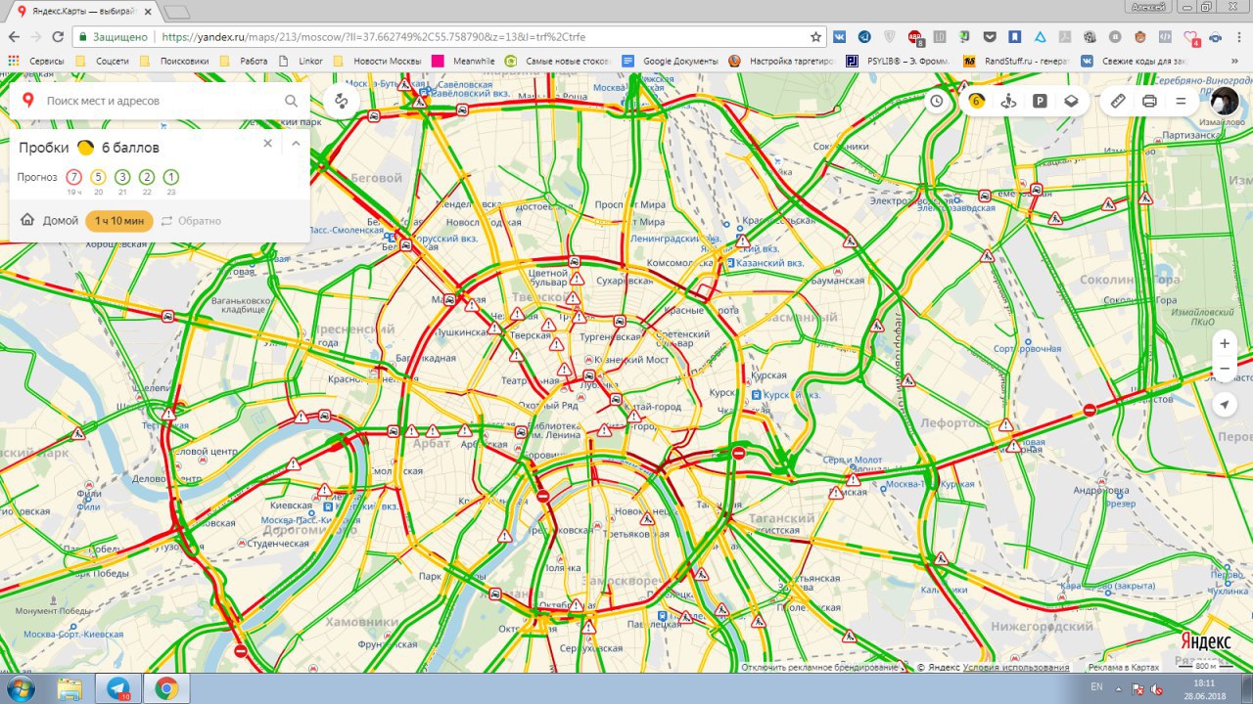Zoom in with the plus button
This screenshot has width=1253, height=704.
pyautogui.click(x=1225, y=343)
